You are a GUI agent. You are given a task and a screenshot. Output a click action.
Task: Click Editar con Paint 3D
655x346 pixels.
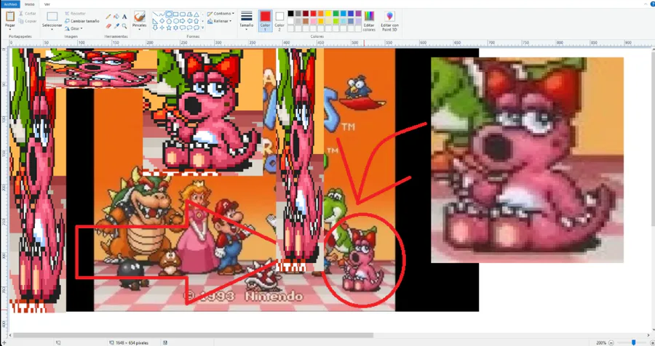click(x=390, y=20)
